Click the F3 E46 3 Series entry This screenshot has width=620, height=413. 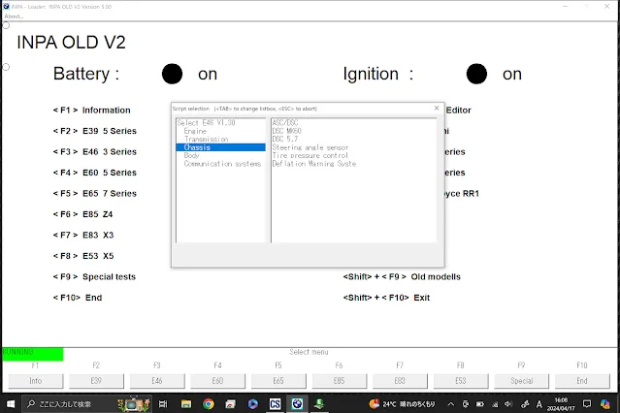point(95,152)
